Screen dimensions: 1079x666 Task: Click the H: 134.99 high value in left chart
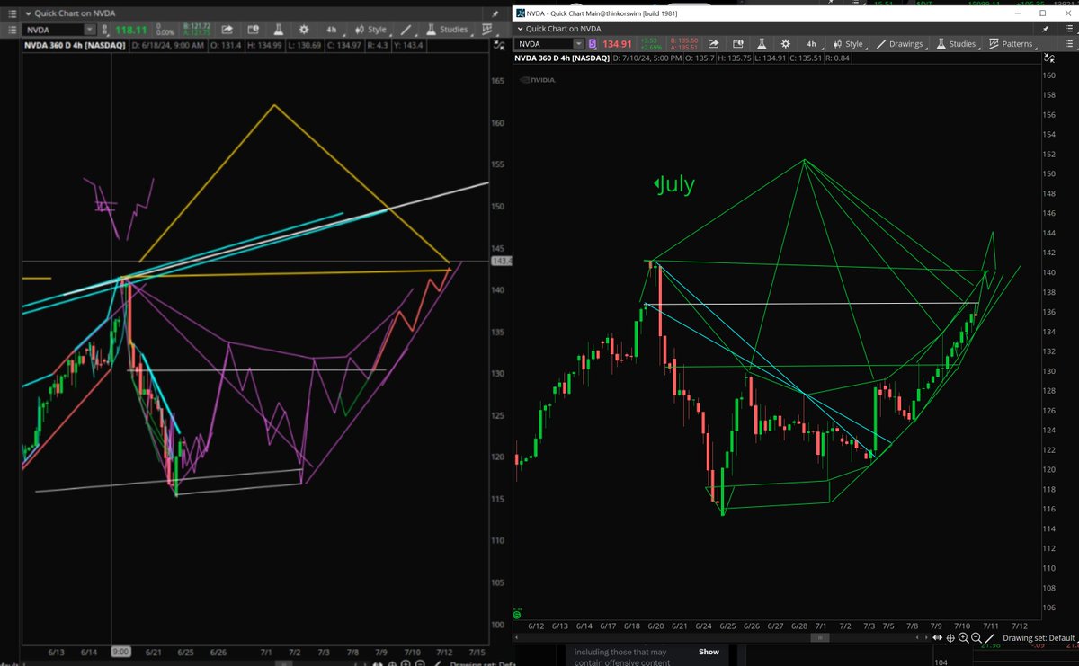click(x=266, y=45)
